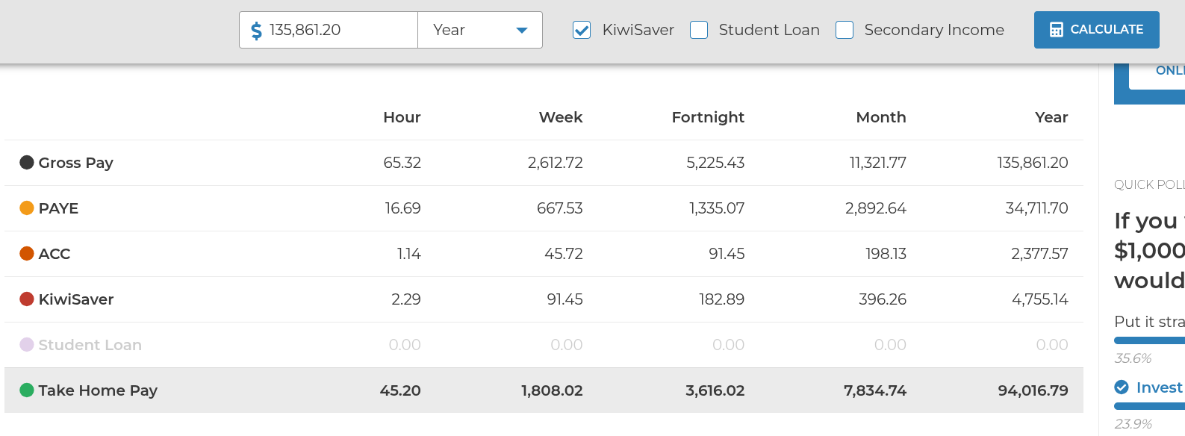Click the PAYE orange legend dot
This screenshot has width=1185, height=436.
[27, 208]
